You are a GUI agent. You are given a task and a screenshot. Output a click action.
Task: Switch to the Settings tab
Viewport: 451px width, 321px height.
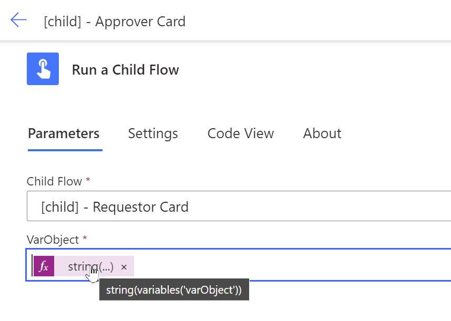[153, 133]
